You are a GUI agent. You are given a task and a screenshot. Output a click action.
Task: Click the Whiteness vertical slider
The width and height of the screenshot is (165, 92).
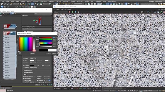click(34, 44)
